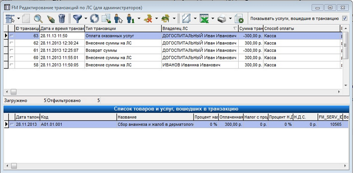Click the upper table scroll-down arrow
This screenshot has width=353, height=173.
pyautogui.click(x=346, y=85)
